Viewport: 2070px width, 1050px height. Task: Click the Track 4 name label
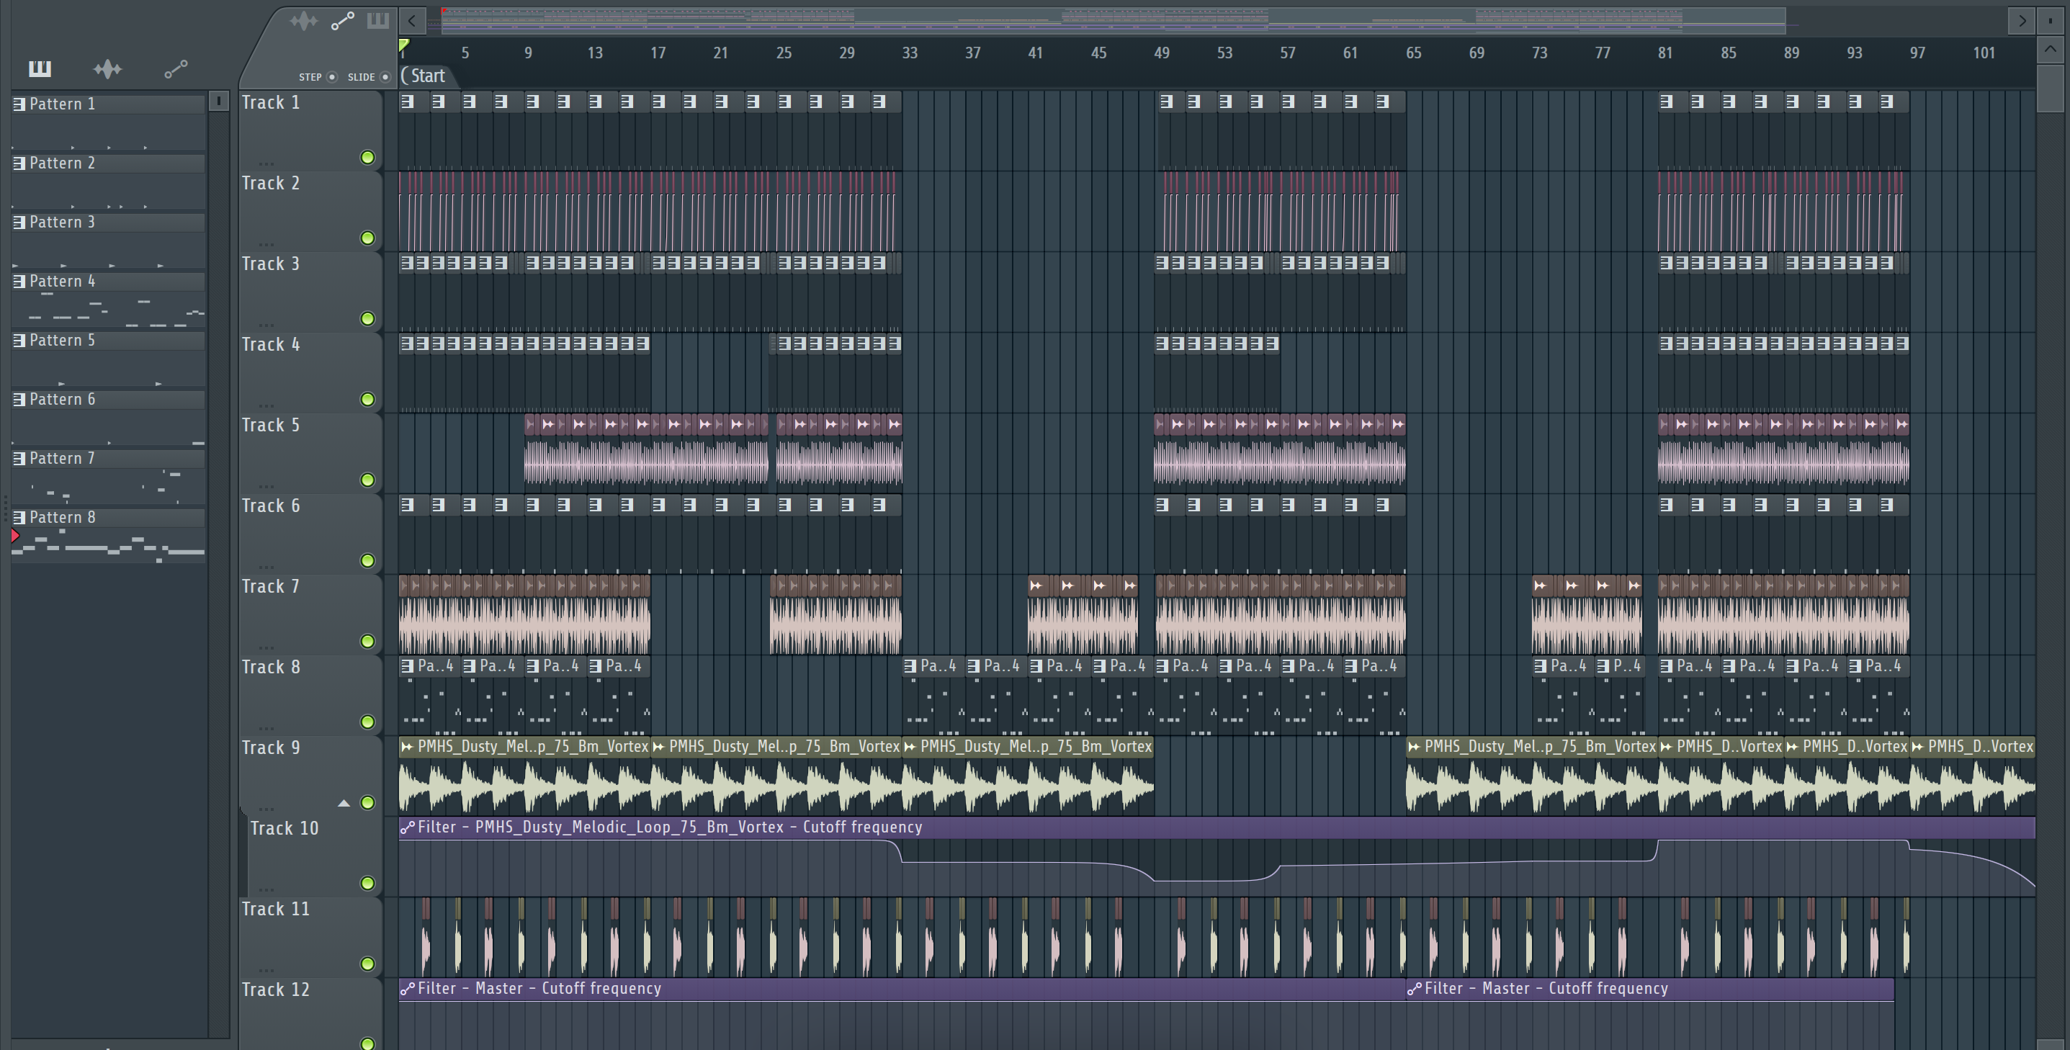click(271, 345)
